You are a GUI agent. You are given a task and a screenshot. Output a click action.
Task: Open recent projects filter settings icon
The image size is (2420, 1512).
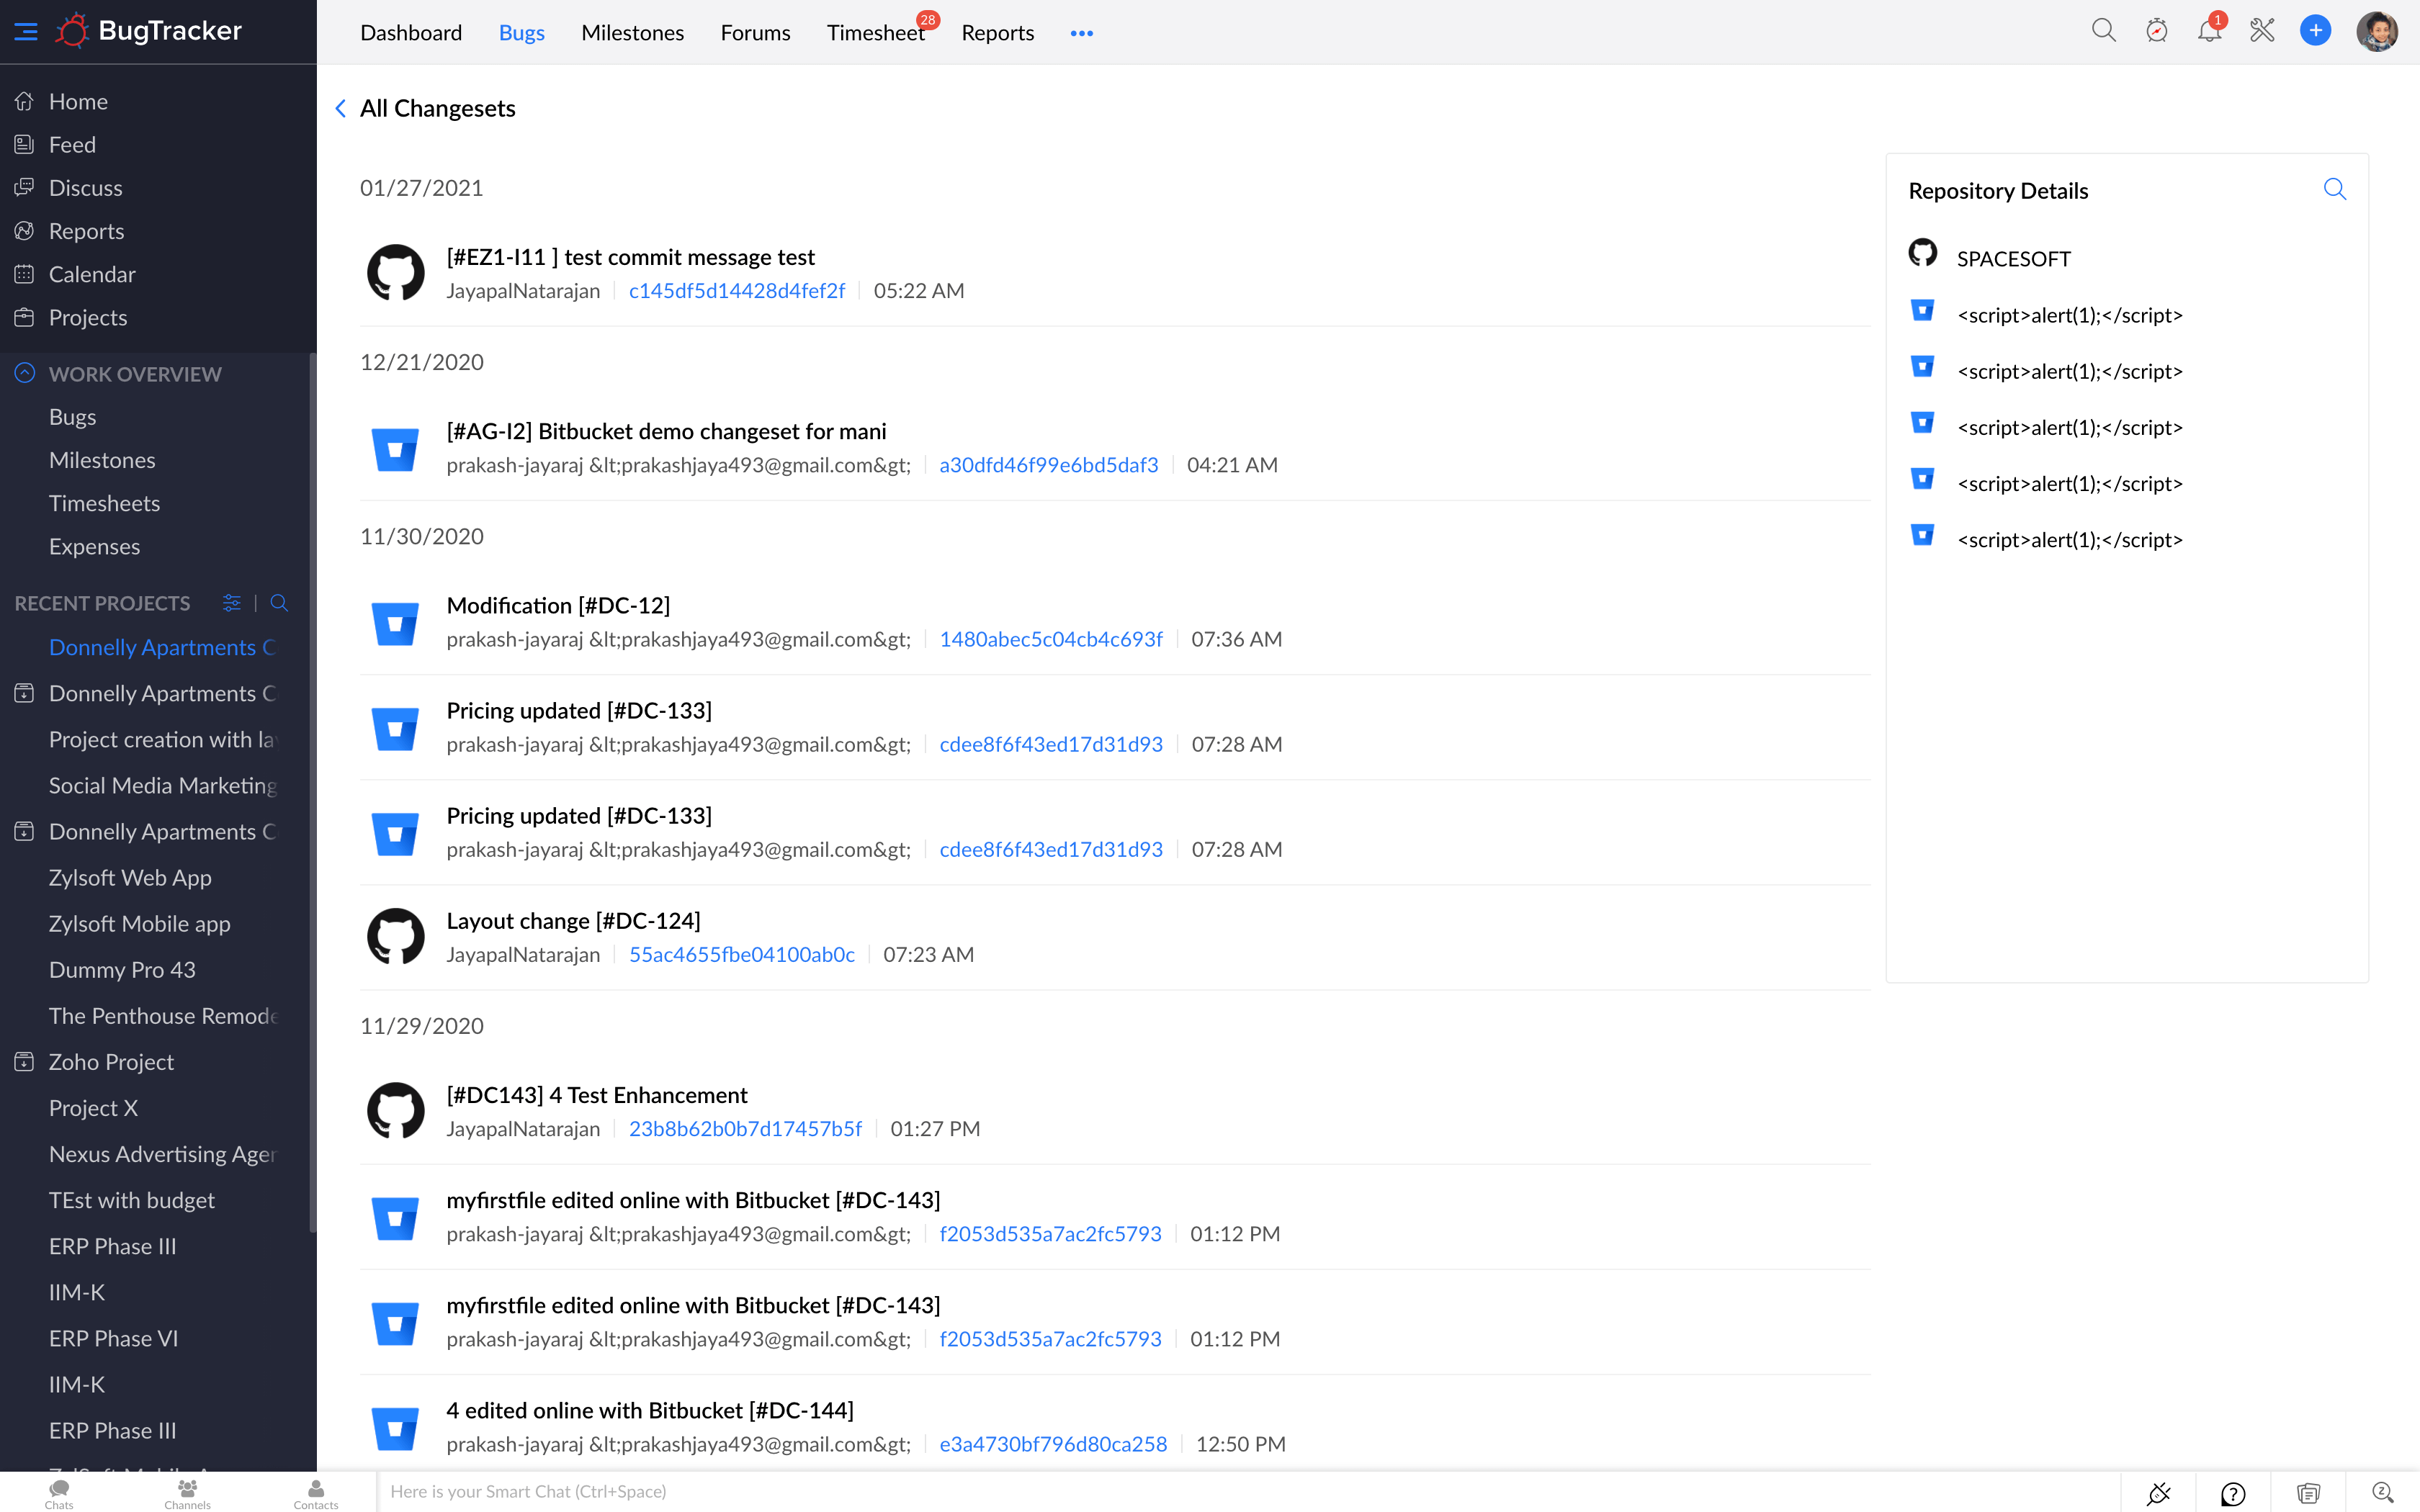click(x=231, y=603)
